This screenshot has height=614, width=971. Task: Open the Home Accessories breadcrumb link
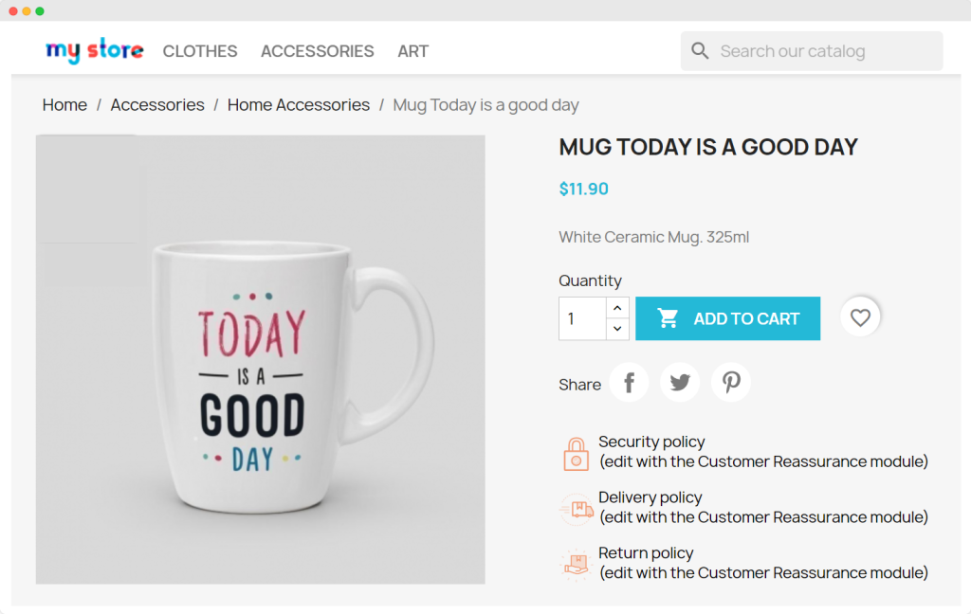pos(299,105)
